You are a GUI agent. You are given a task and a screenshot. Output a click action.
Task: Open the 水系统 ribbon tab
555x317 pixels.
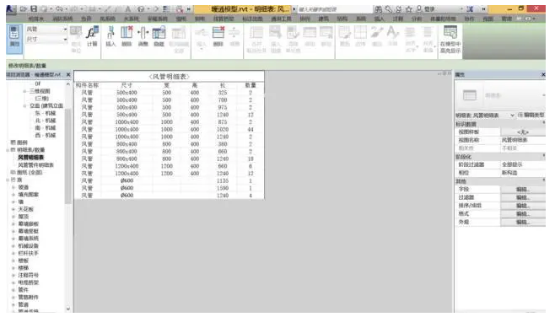pos(132,19)
